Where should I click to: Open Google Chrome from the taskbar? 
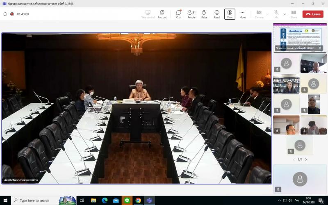[138, 200]
